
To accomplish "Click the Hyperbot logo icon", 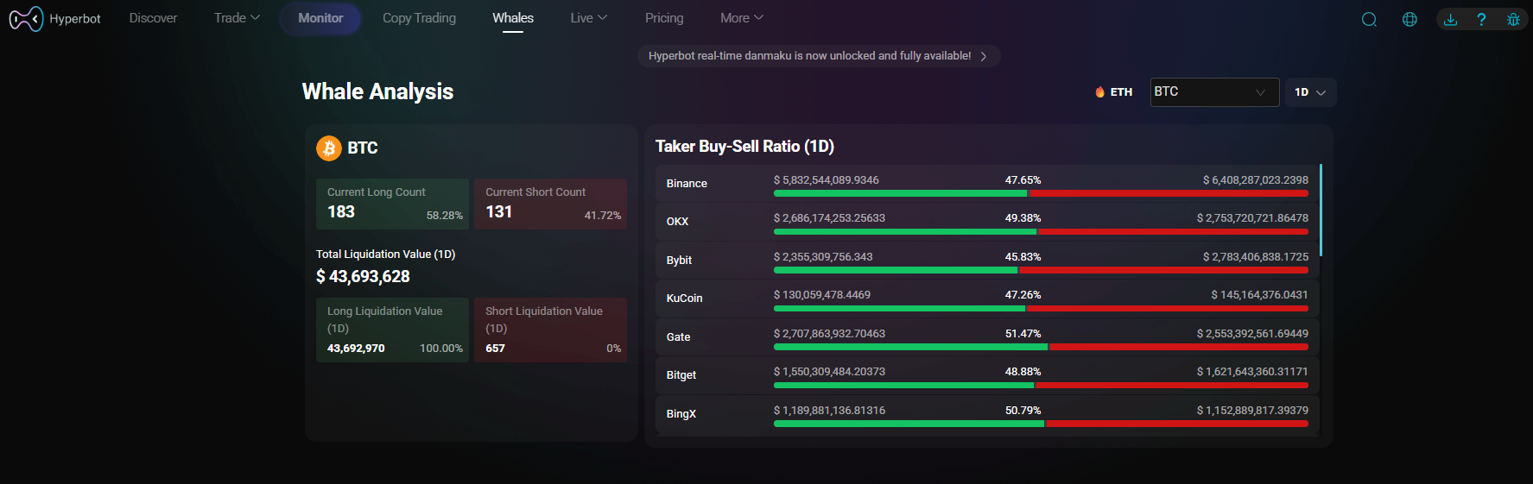I will pyautogui.click(x=26, y=18).
